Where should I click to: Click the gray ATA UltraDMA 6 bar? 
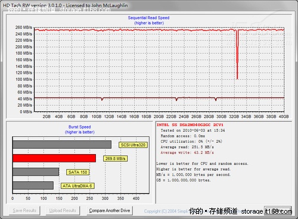click(33, 186)
